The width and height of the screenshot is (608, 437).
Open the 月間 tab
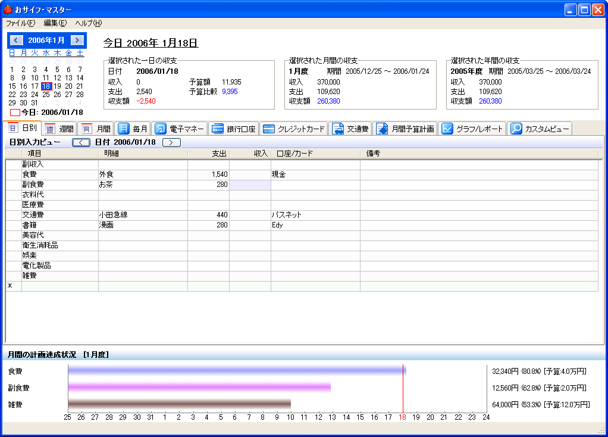pyautogui.click(x=96, y=129)
